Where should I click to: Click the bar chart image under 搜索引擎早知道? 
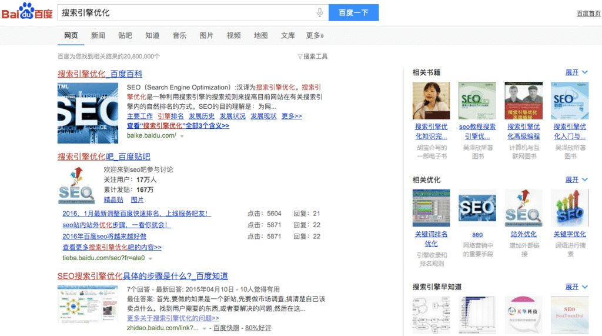(477, 315)
